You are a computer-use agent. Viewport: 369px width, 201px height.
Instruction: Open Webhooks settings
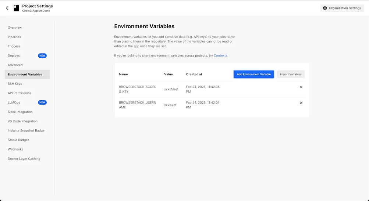point(15,149)
